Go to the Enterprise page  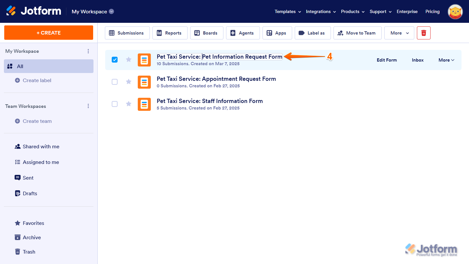point(407,11)
